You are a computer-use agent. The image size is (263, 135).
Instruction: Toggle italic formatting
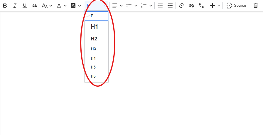click(x=15, y=6)
